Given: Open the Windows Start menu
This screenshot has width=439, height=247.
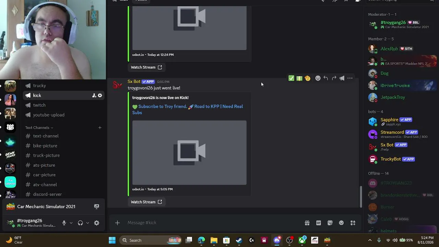Looking at the screenshot, I should 112,240.
